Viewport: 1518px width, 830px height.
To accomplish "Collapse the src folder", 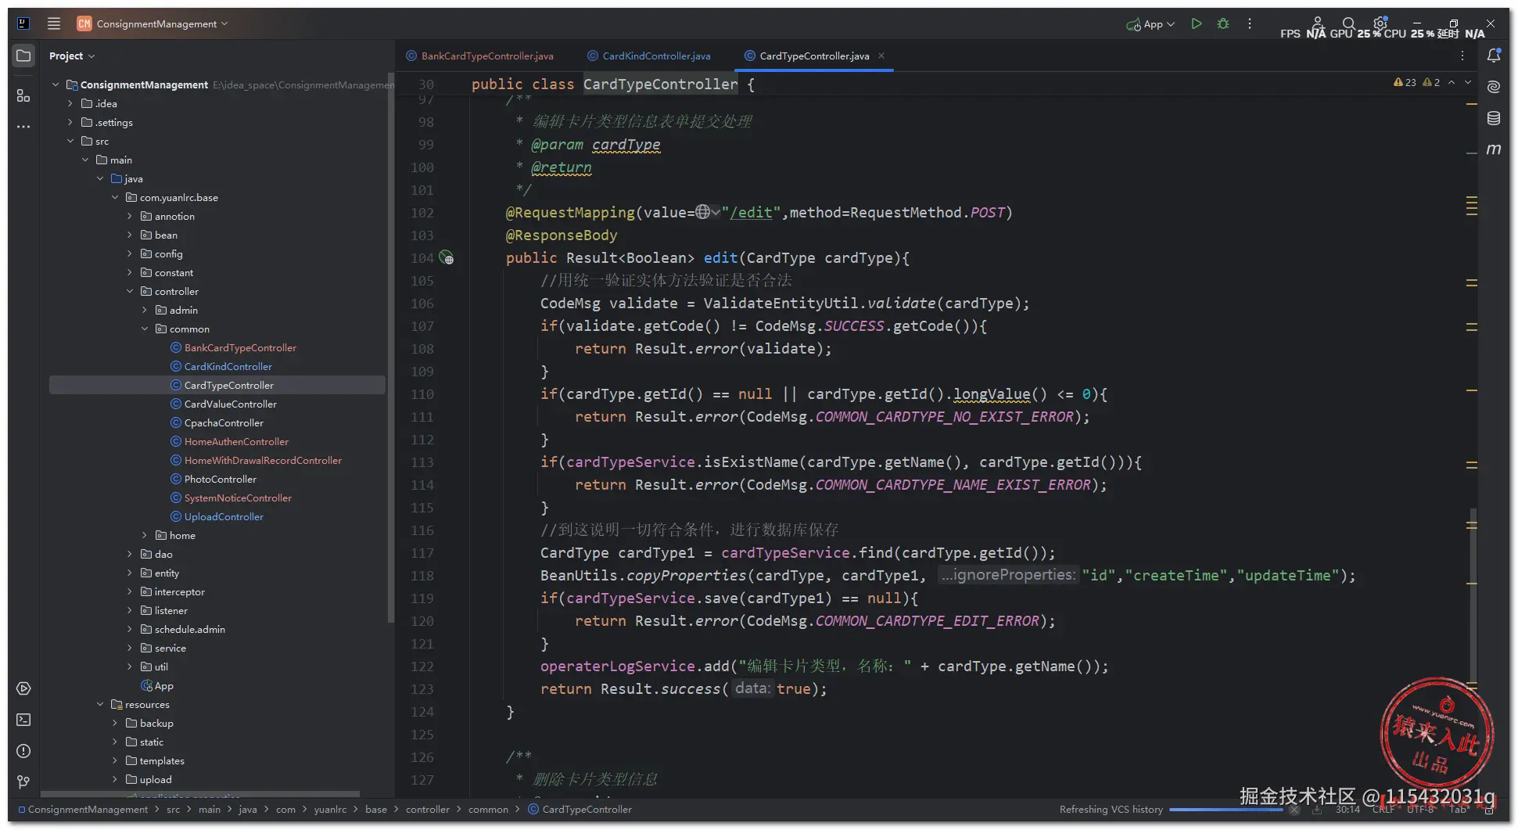I will (70, 141).
